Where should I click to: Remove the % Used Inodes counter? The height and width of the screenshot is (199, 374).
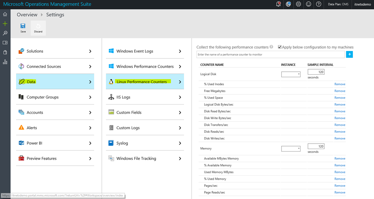click(x=340, y=84)
